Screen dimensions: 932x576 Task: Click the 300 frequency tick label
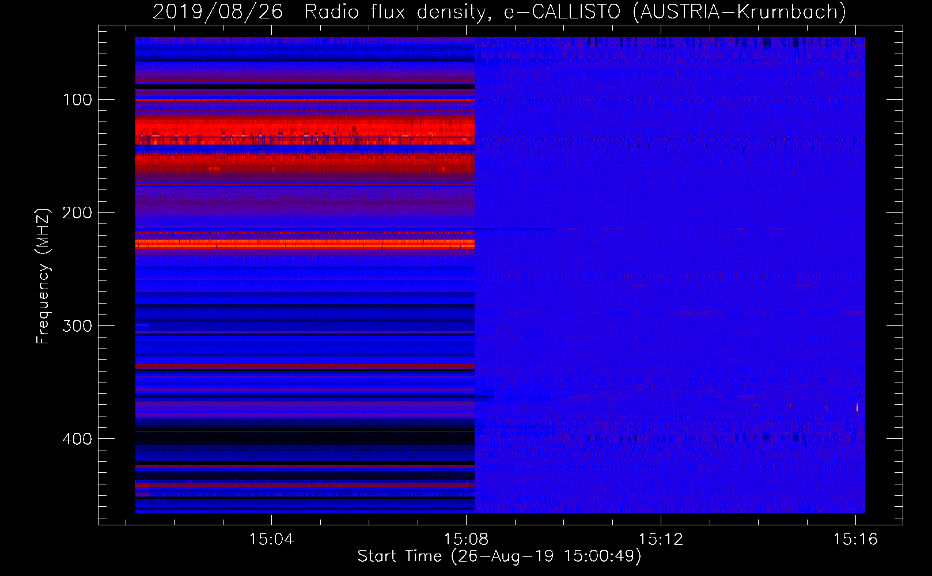(78, 326)
